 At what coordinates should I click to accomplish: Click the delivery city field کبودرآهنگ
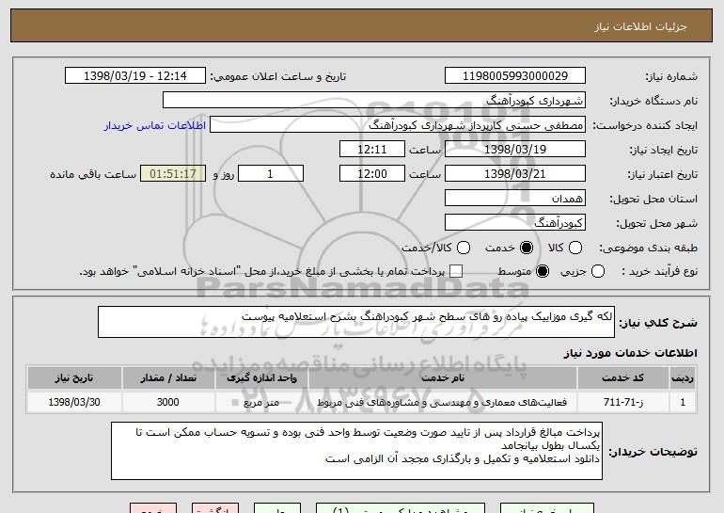pyautogui.click(x=515, y=223)
